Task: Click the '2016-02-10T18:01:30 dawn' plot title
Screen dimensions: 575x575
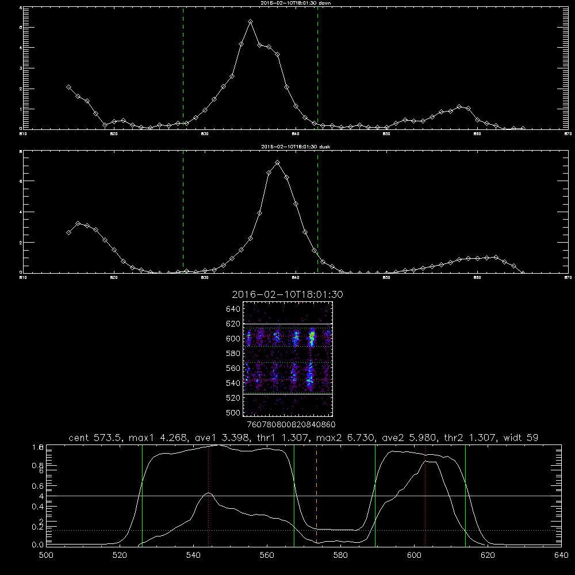Action: [x=296, y=3]
